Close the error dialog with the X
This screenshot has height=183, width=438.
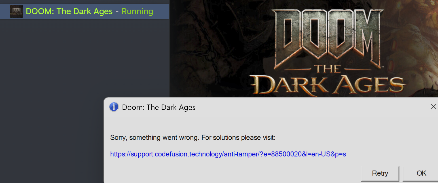(x=433, y=107)
